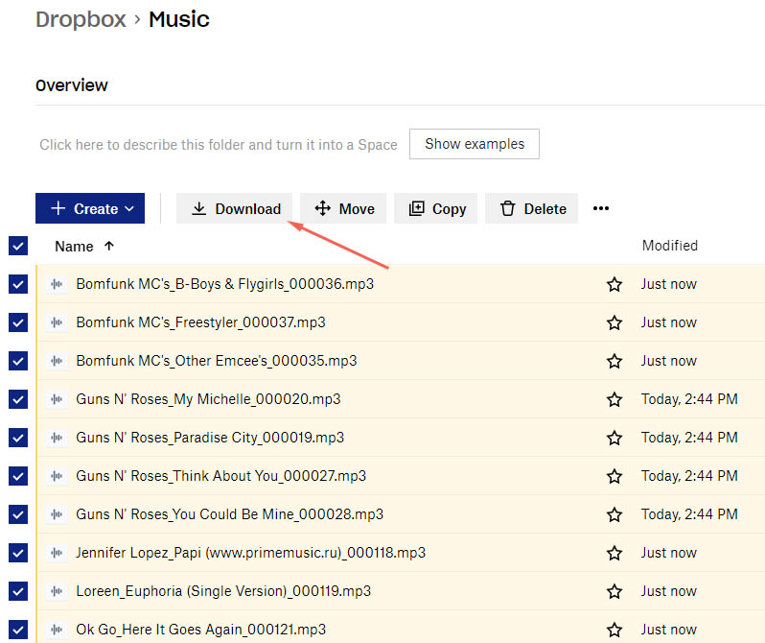Uncheck Guns N' Roses_Think About You checkbox
This screenshot has height=643, width=765.
(18, 476)
